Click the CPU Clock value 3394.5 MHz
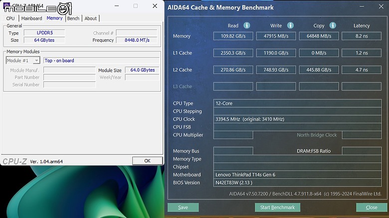 click(297, 119)
